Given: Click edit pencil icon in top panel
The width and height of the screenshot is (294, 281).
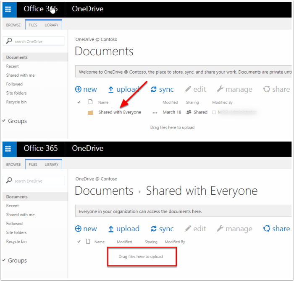Looking at the screenshot, I should coord(188,89).
